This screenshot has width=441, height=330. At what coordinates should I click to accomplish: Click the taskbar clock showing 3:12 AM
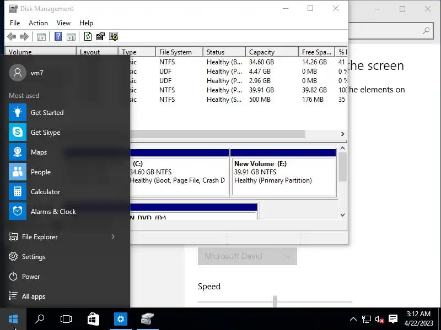418,319
